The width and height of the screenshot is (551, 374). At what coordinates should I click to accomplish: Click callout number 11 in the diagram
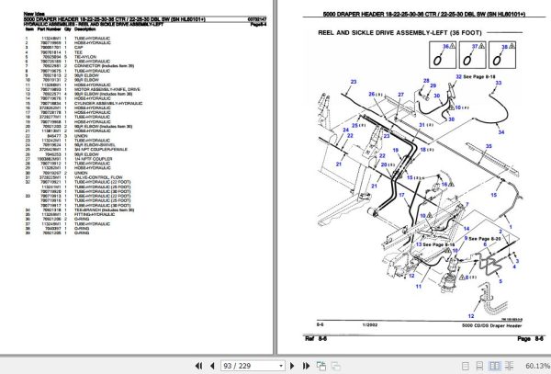(x=418, y=287)
